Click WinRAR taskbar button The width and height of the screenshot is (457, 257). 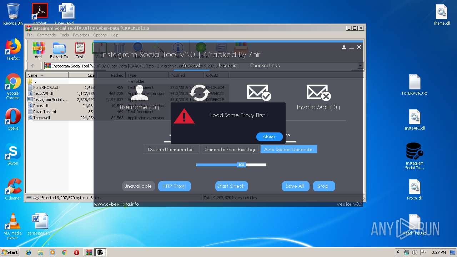(x=88, y=252)
